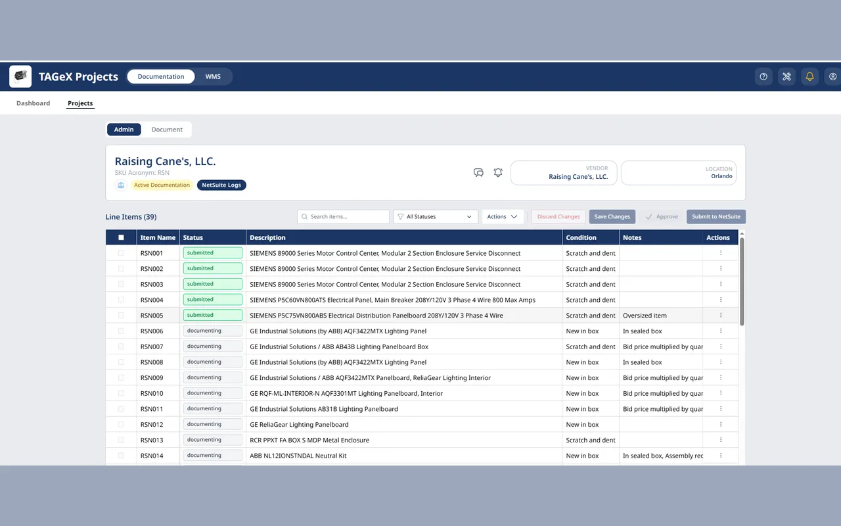Check the box for row RSN006
841x526 pixels.
(121, 331)
